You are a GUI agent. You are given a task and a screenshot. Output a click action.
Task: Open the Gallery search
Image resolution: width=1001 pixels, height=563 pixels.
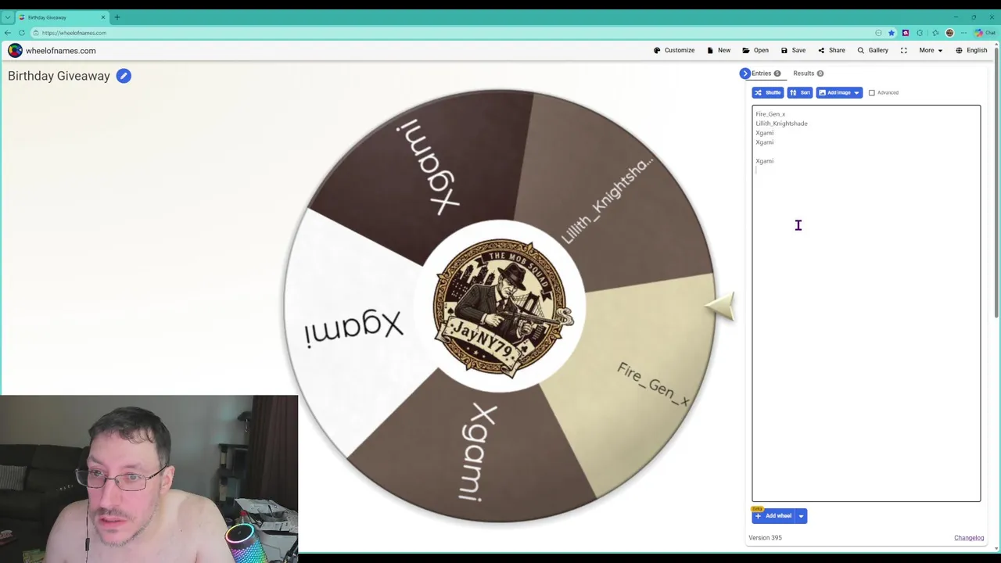[x=873, y=50]
